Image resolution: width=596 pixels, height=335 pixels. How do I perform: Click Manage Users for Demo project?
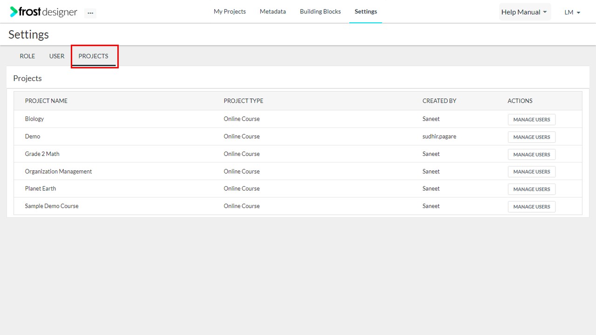(x=532, y=137)
